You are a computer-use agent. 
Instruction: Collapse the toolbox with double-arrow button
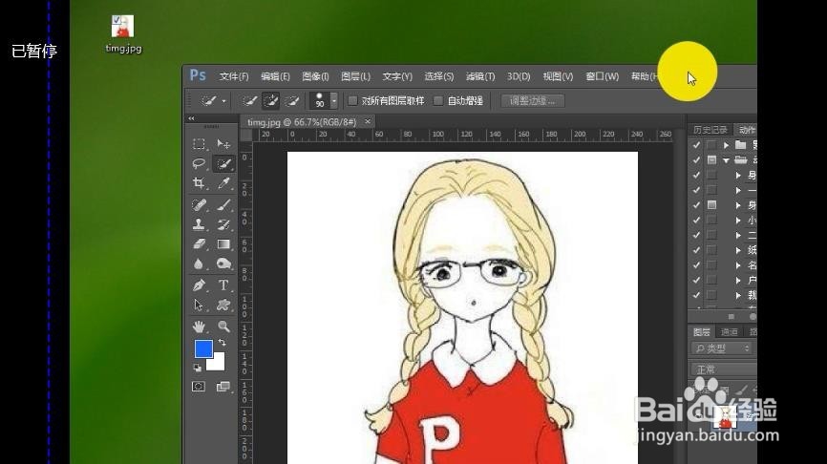pos(191,118)
